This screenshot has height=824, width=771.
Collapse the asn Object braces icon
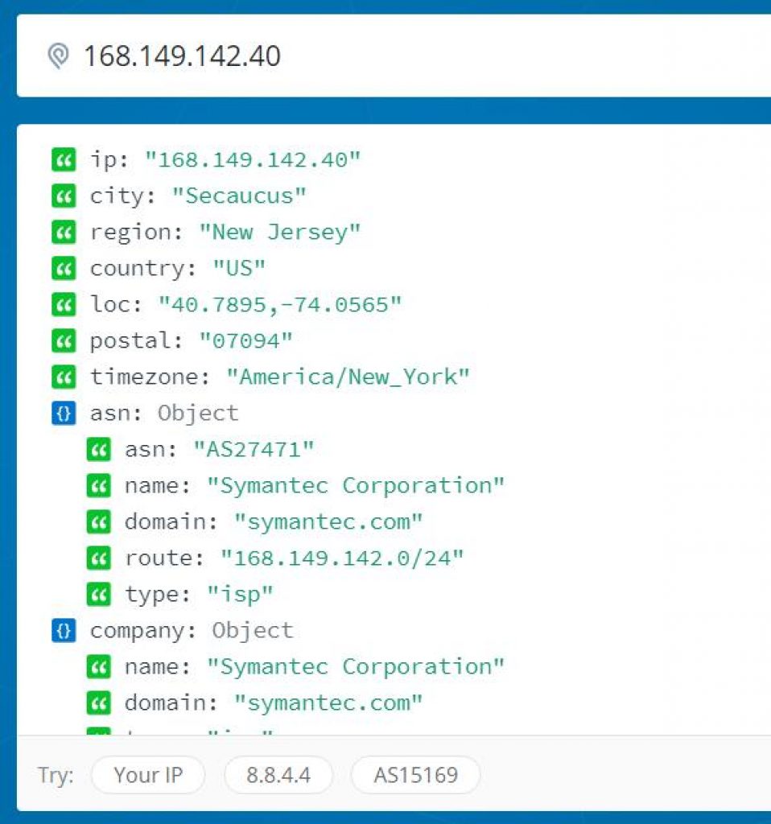[x=64, y=413]
